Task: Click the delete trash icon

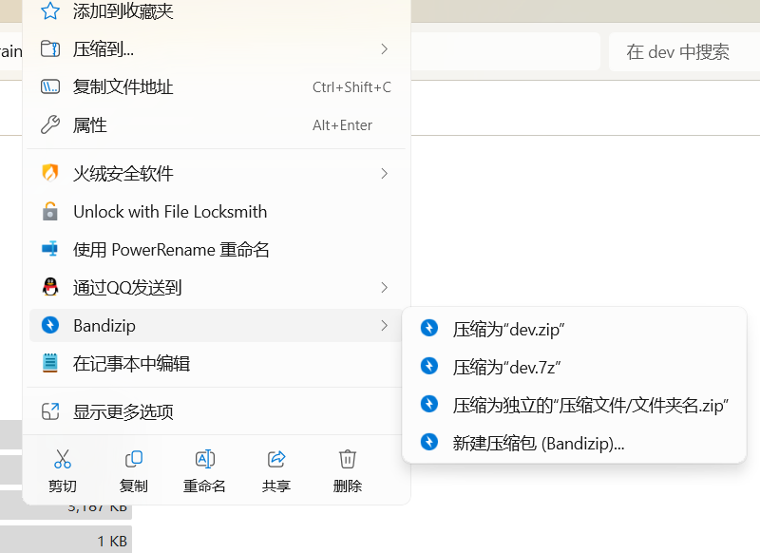Action: [348, 460]
